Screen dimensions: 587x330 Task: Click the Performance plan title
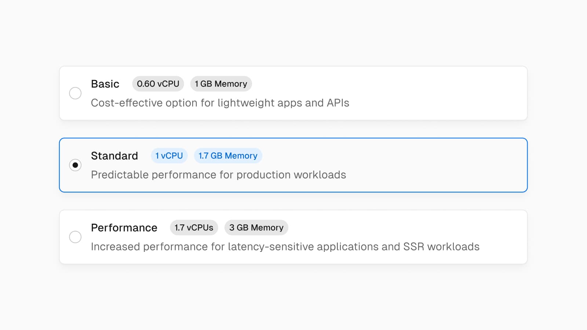point(124,228)
